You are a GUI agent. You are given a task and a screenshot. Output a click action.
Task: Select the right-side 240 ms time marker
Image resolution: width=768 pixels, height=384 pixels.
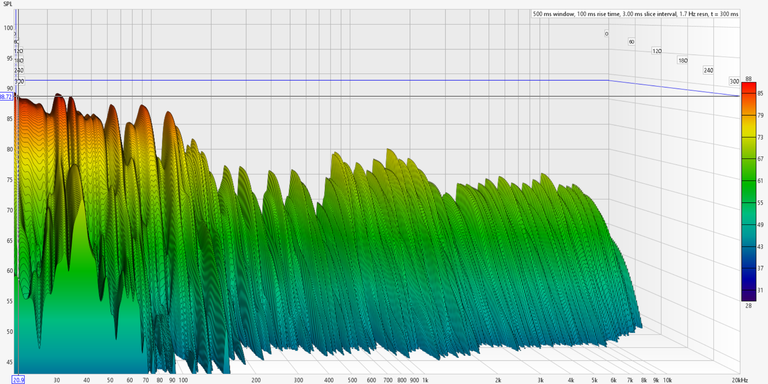[708, 70]
